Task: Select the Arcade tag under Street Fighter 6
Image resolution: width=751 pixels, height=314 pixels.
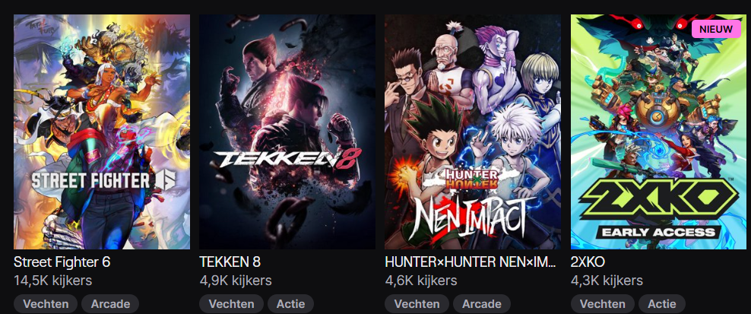Action: pyautogui.click(x=110, y=304)
